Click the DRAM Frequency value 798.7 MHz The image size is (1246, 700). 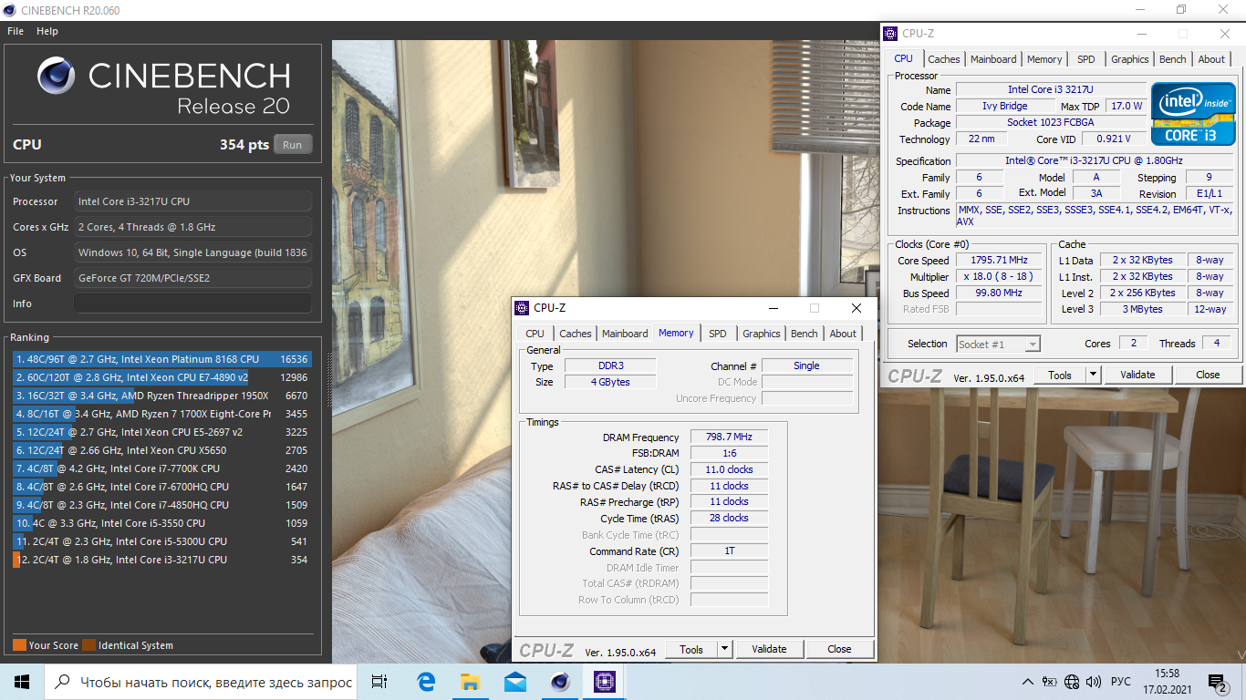[x=729, y=437]
